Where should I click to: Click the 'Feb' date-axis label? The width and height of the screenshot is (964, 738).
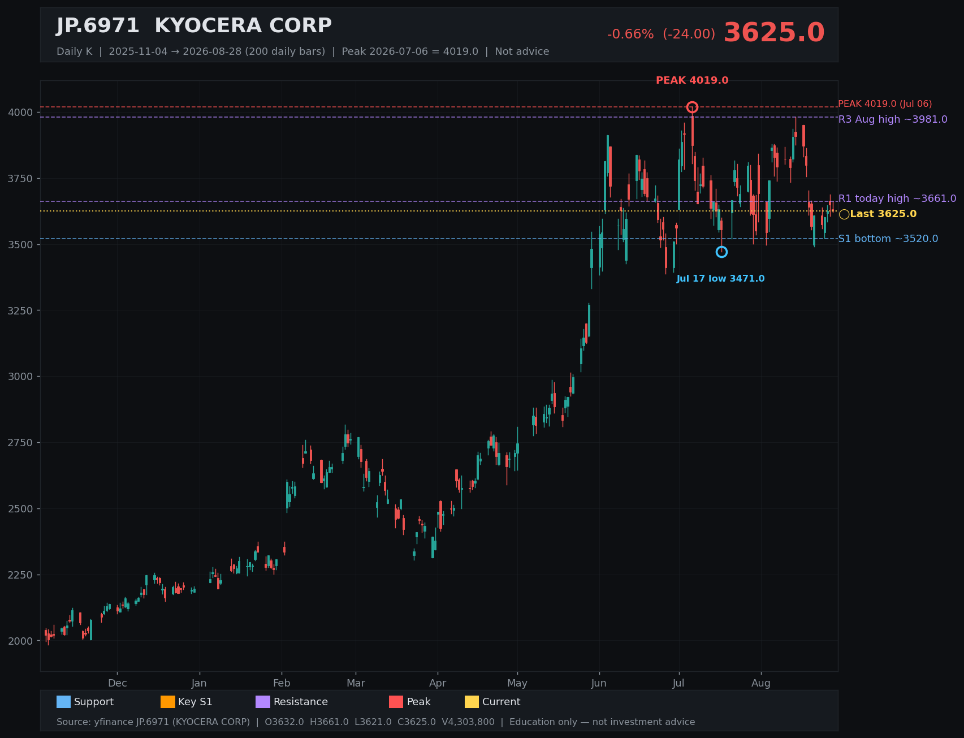282,683
